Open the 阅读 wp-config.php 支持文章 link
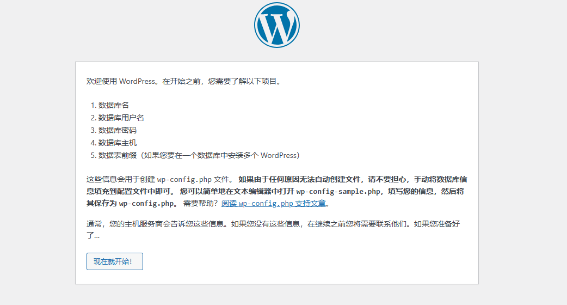The height and width of the screenshot is (305, 567). pos(273,203)
